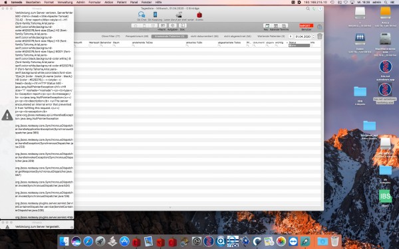Click the search magnifier in window title bar

(x=308, y=9)
